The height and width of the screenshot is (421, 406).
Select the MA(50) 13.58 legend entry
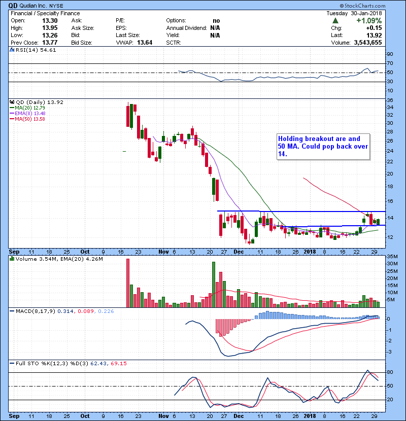[x=27, y=119]
